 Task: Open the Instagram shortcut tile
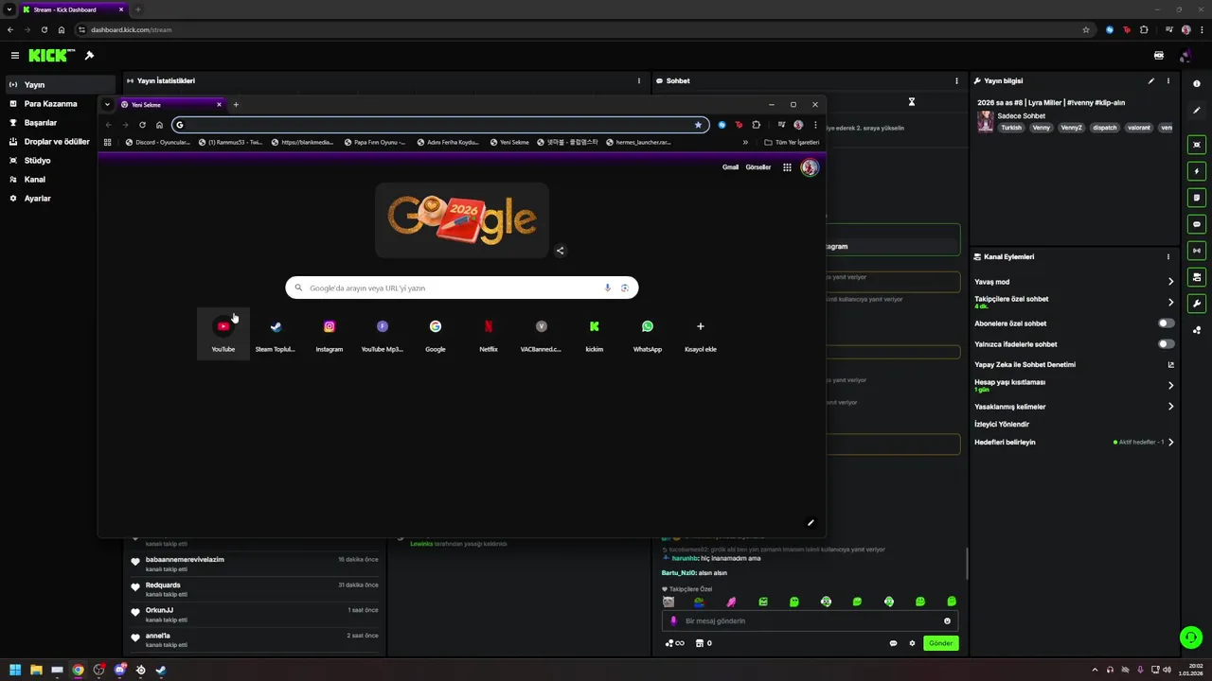point(330,334)
